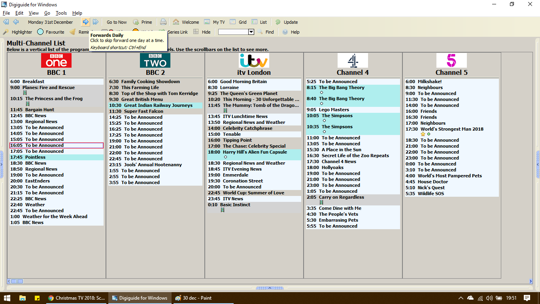This screenshot has height=304, width=540.
Task: Open the Edit menu
Action: coord(19,13)
